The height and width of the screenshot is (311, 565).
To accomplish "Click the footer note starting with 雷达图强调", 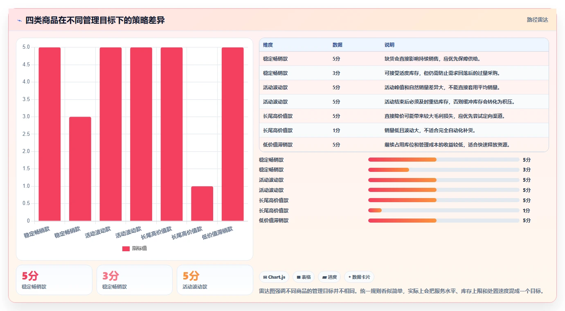I will tap(402, 291).
